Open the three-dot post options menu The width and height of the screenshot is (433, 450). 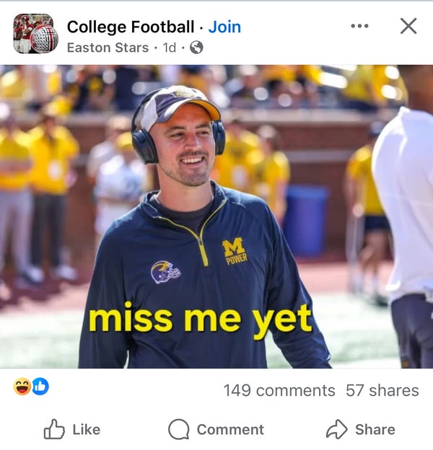359,26
